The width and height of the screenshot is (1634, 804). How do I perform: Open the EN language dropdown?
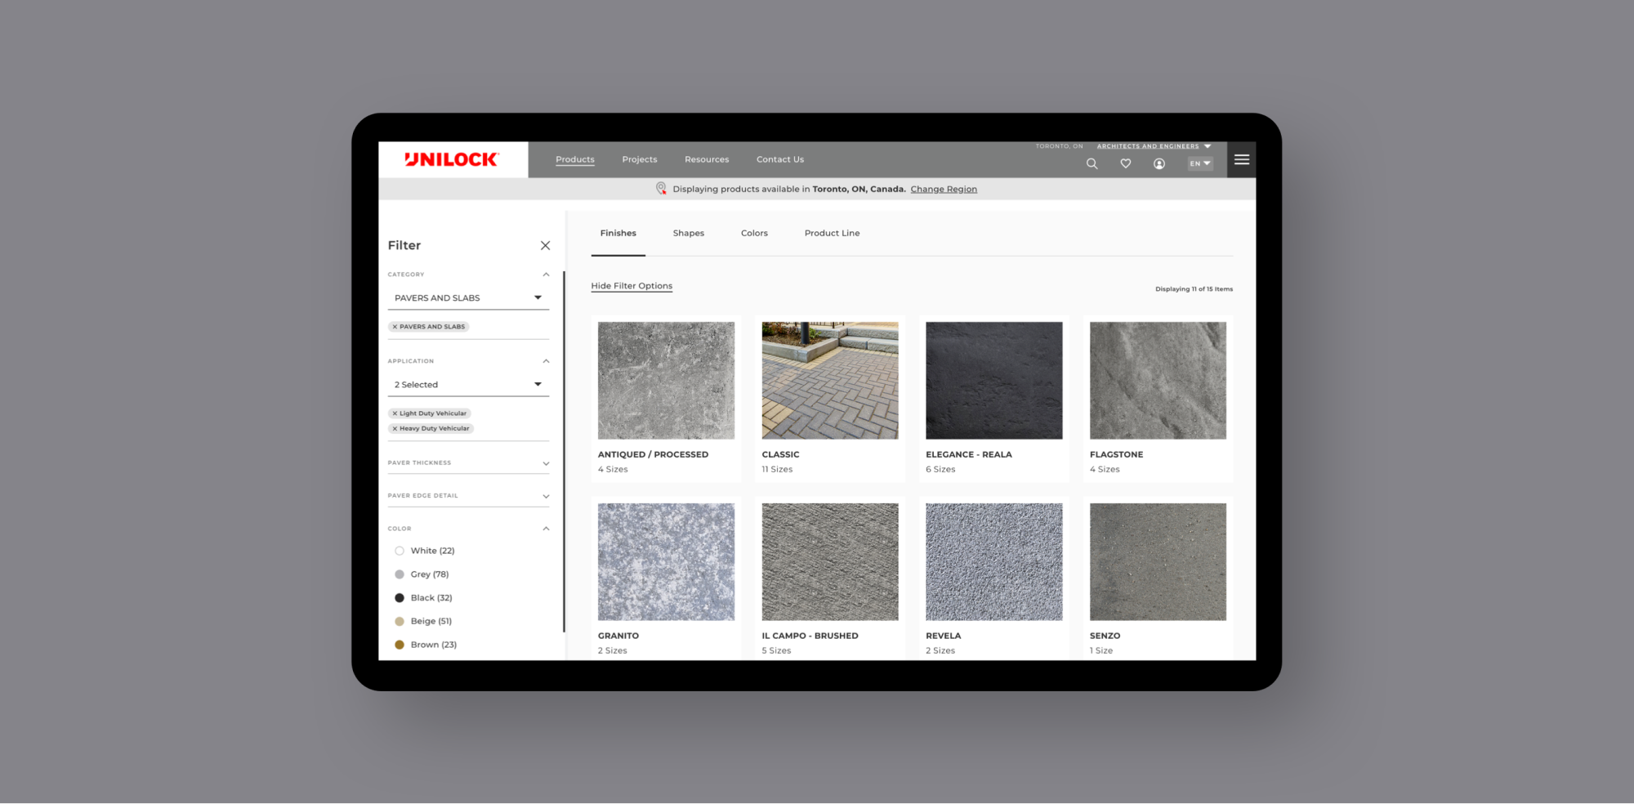1199,164
